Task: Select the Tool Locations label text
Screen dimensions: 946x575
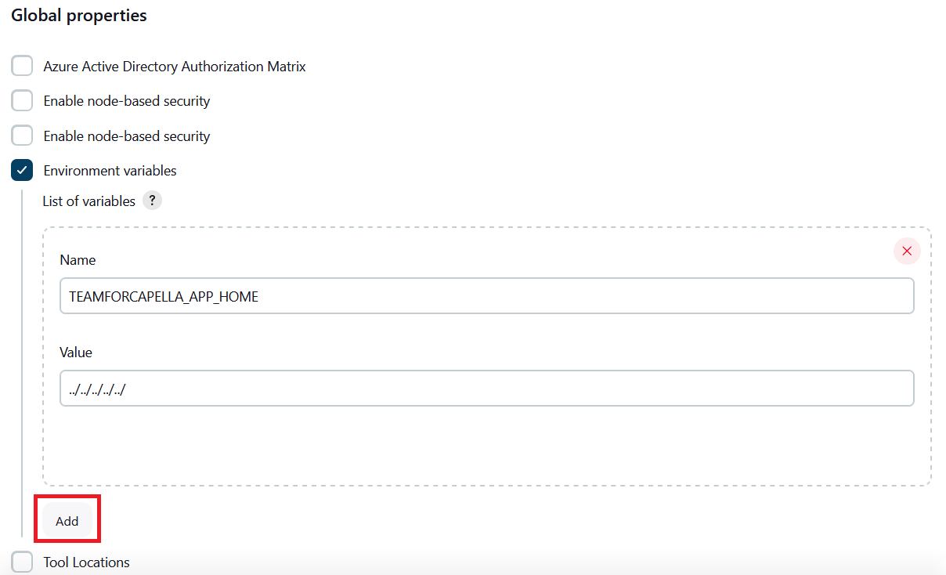Action: tap(86, 562)
